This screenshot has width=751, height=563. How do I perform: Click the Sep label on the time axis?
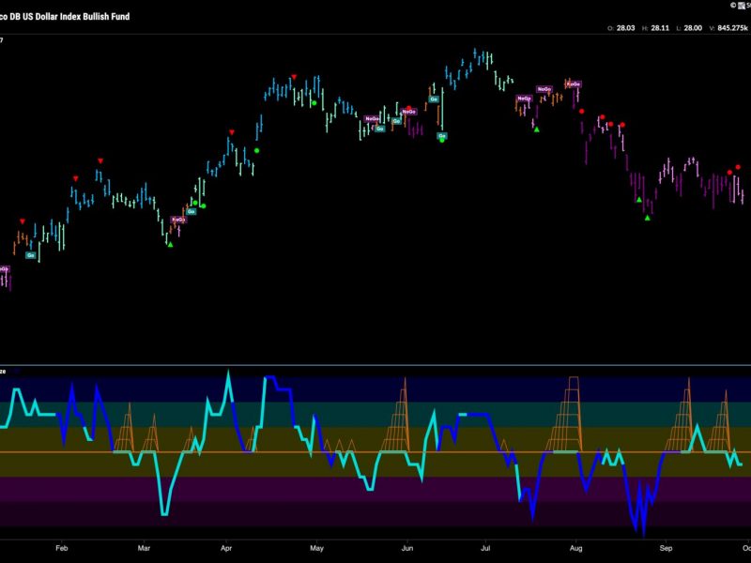666,548
